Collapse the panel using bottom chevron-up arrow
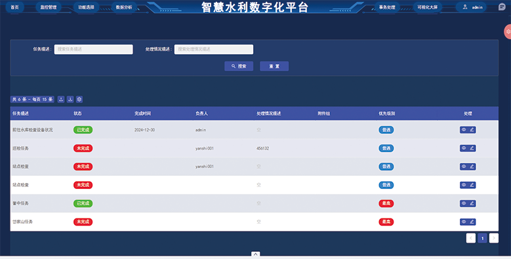511x259 pixels. 256,254
